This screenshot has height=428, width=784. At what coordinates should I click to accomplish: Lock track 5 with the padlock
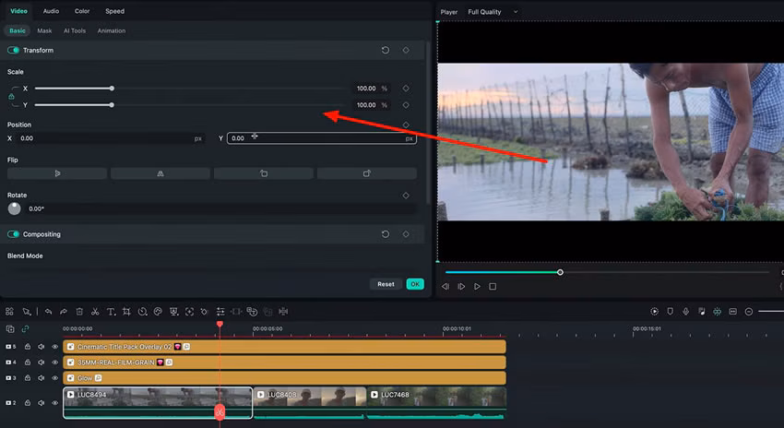coord(28,347)
